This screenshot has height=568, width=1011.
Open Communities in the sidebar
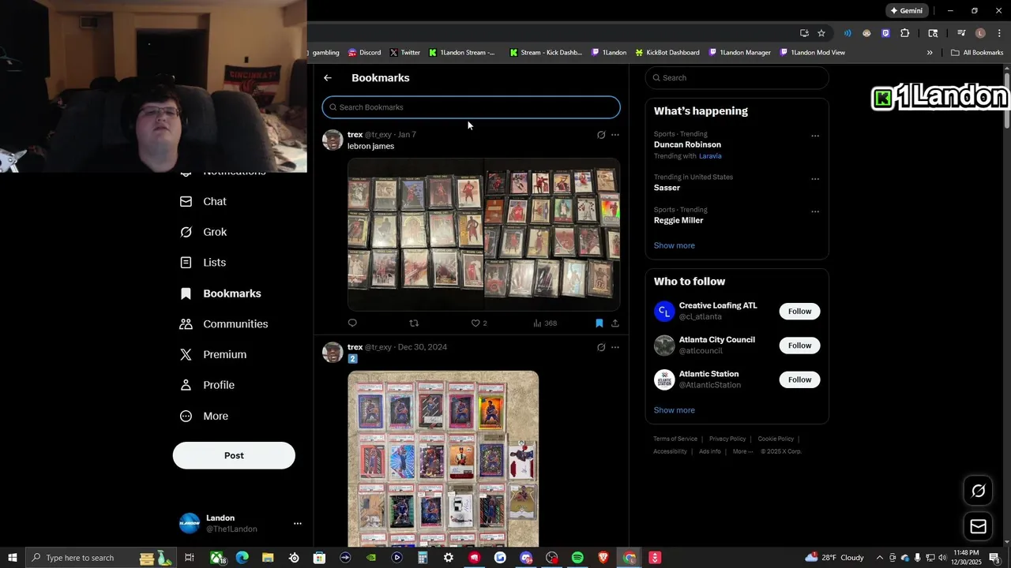tap(224, 324)
